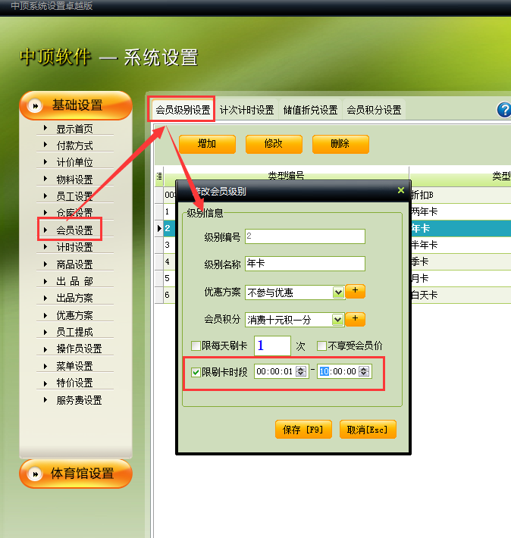Screen dimensions: 511x538
Task: Open 计时设置 in the sidebar
Action: (74, 247)
